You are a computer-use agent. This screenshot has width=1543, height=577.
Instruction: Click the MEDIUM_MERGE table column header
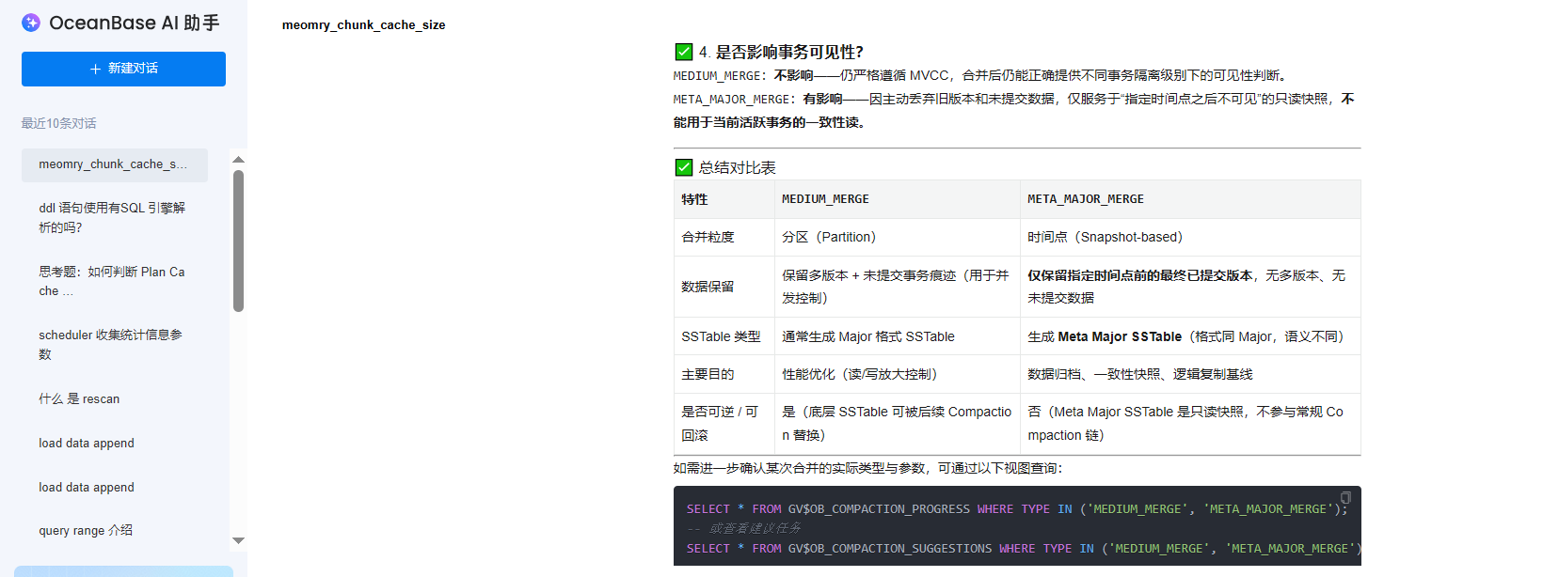click(x=825, y=199)
